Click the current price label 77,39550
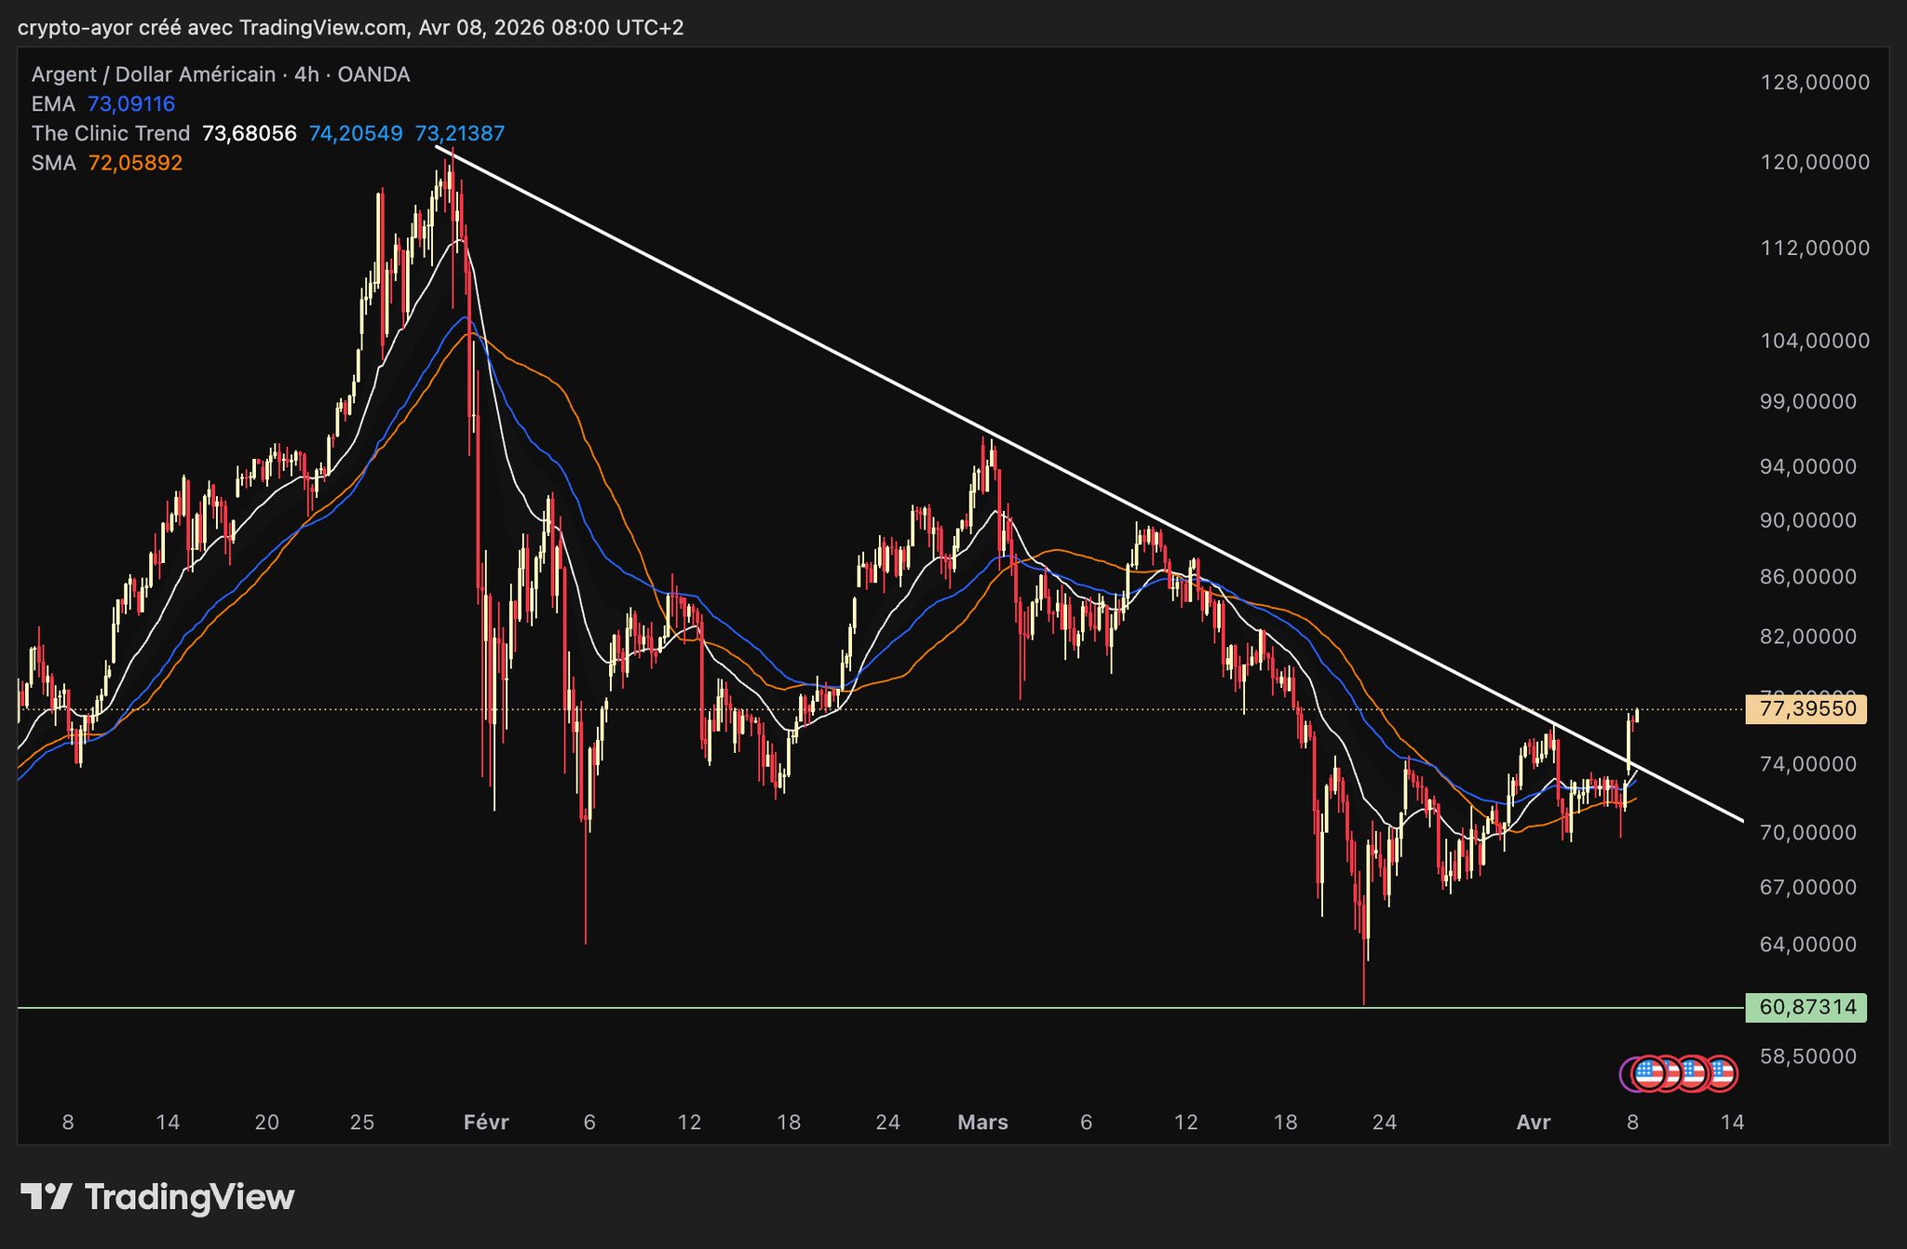1907x1249 pixels. tap(1807, 709)
